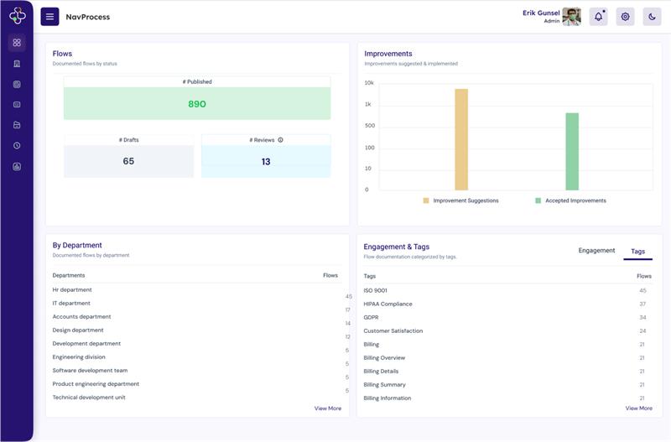Toggle Accepted Improvements legend item
The width and height of the screenshot is (671, 442).
point(570,201)
